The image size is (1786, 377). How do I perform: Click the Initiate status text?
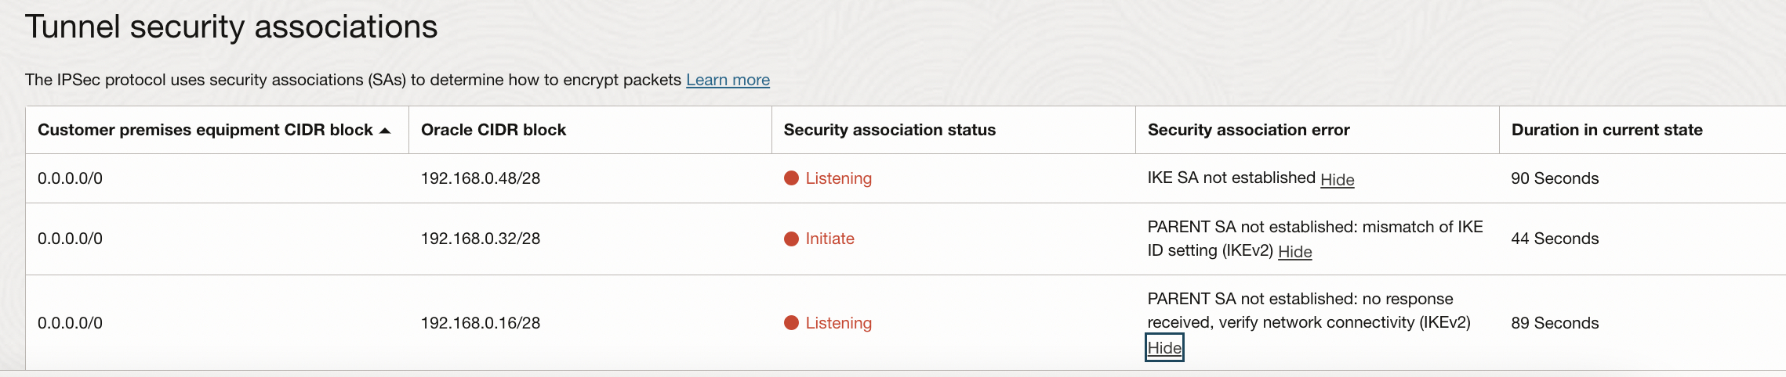(x=829, y=239)
